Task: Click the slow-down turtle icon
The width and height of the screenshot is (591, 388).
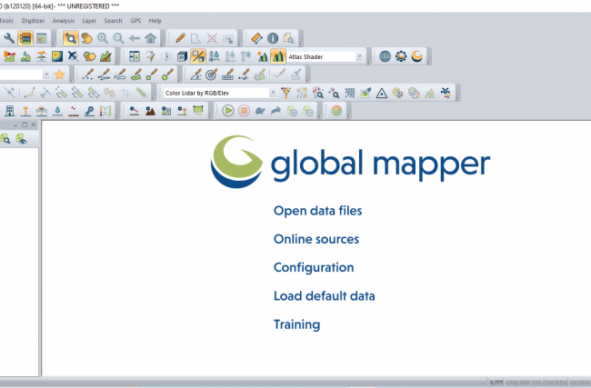Action: (x=260, y=111)
